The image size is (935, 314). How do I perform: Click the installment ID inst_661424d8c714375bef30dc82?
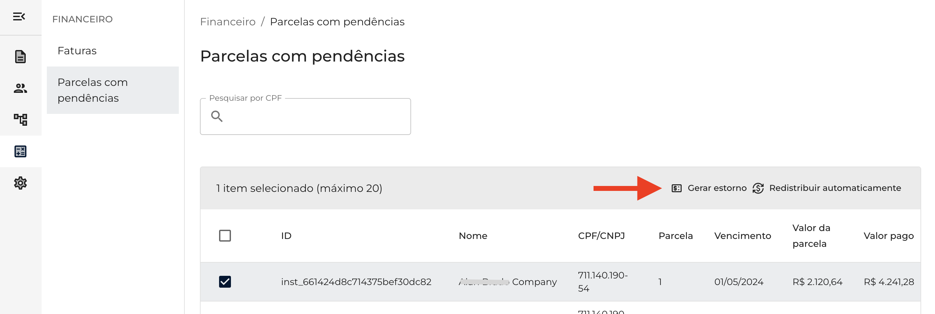(356, 282)
